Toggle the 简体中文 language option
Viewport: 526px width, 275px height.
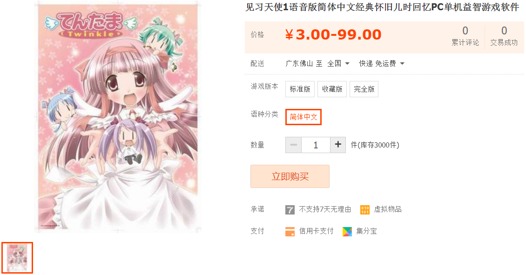[303, 117]
